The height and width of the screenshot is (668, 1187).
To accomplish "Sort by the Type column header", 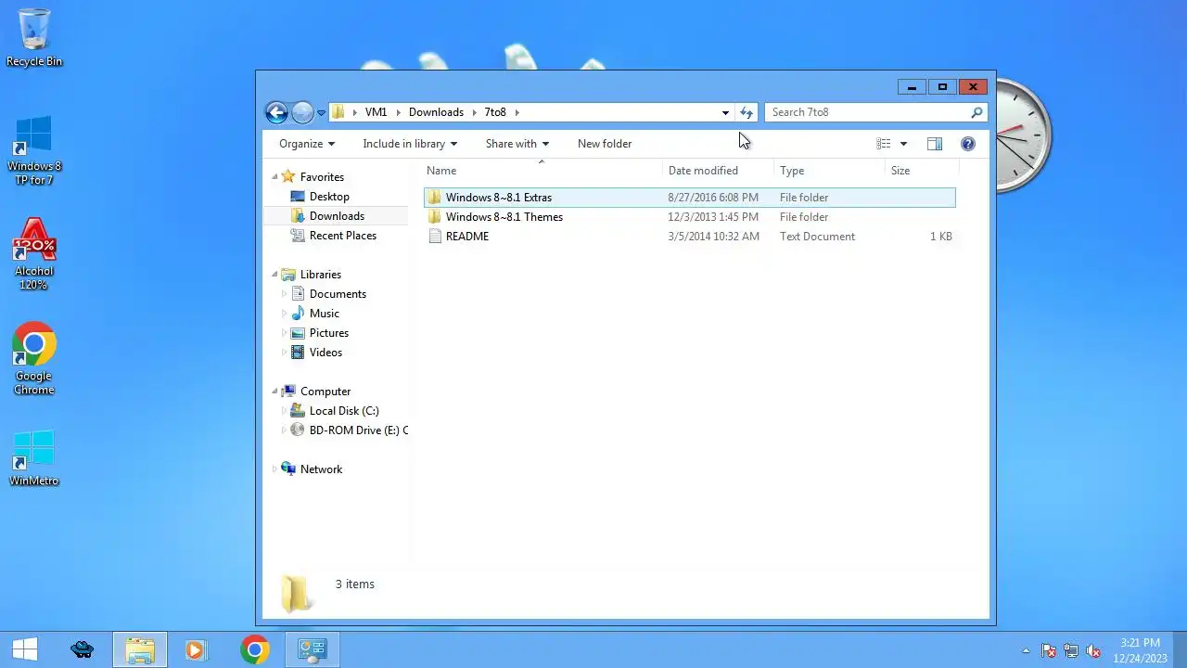I will (x=829, y=171).
